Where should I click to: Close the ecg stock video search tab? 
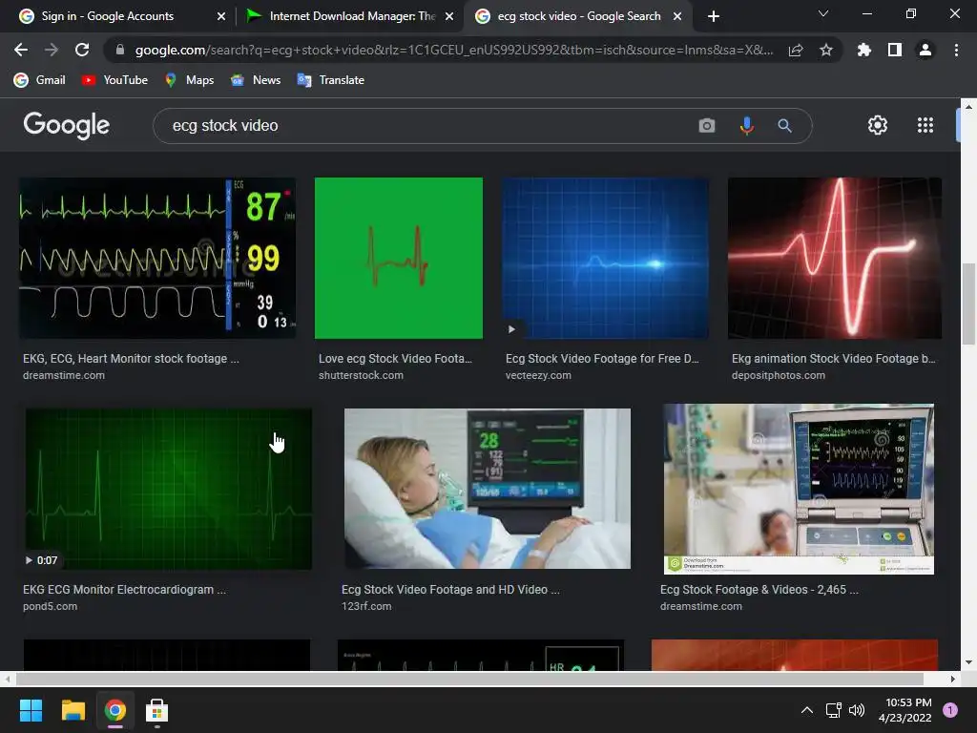pyautogui.click(x=677, y=16)
